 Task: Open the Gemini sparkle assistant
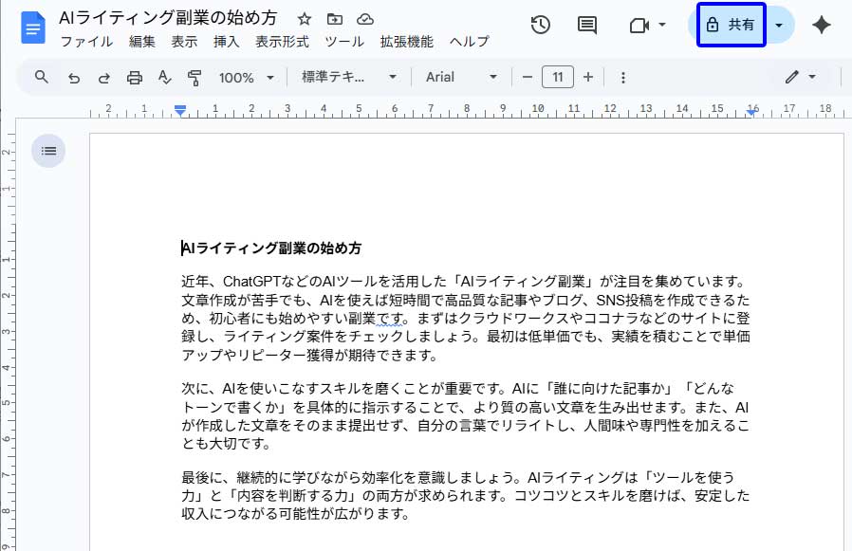click(x=822, y=25)
